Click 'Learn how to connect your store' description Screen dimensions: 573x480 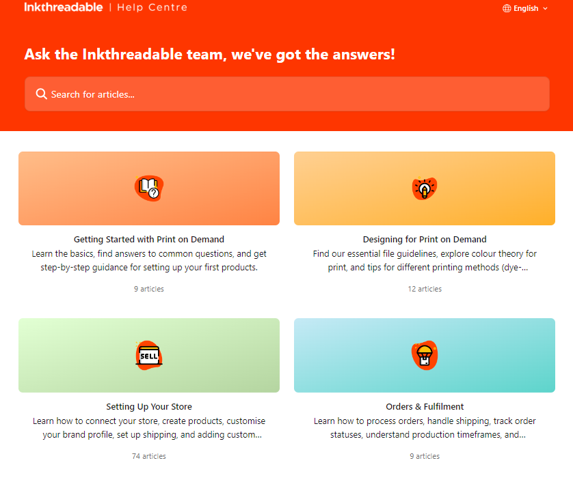(x=149, y=428)
